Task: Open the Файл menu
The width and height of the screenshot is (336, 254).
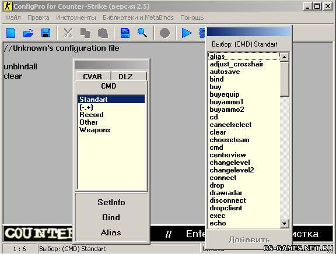Action: [13, 17]
